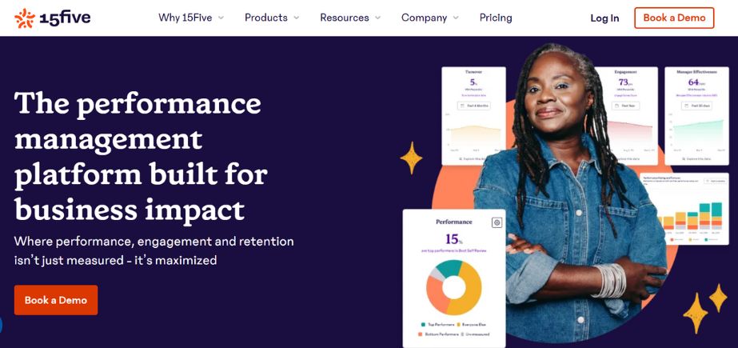Open the Company dropdown arrow
This screenshot has width=738, height=348.
(456, 18)
